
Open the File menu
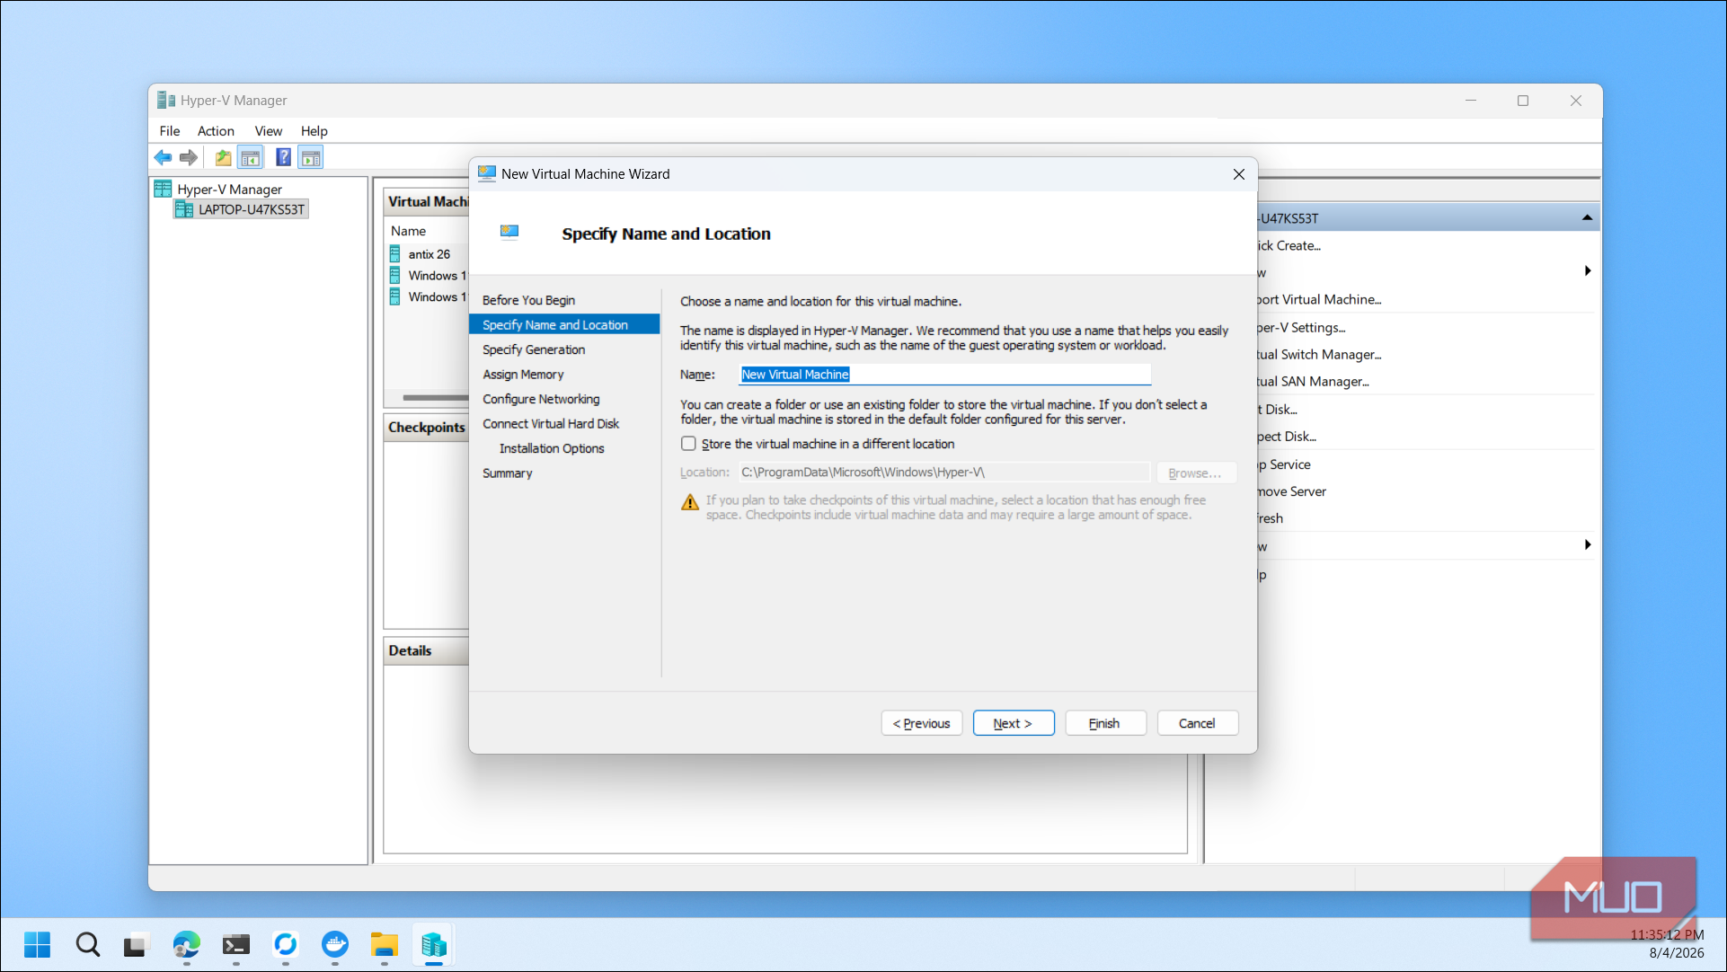170,131
